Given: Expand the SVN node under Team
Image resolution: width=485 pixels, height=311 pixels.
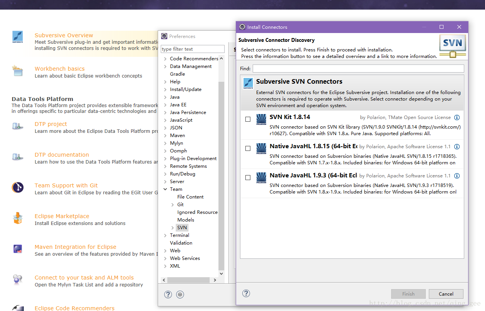Looking at the screenshot, I should [x=173, y=228].
